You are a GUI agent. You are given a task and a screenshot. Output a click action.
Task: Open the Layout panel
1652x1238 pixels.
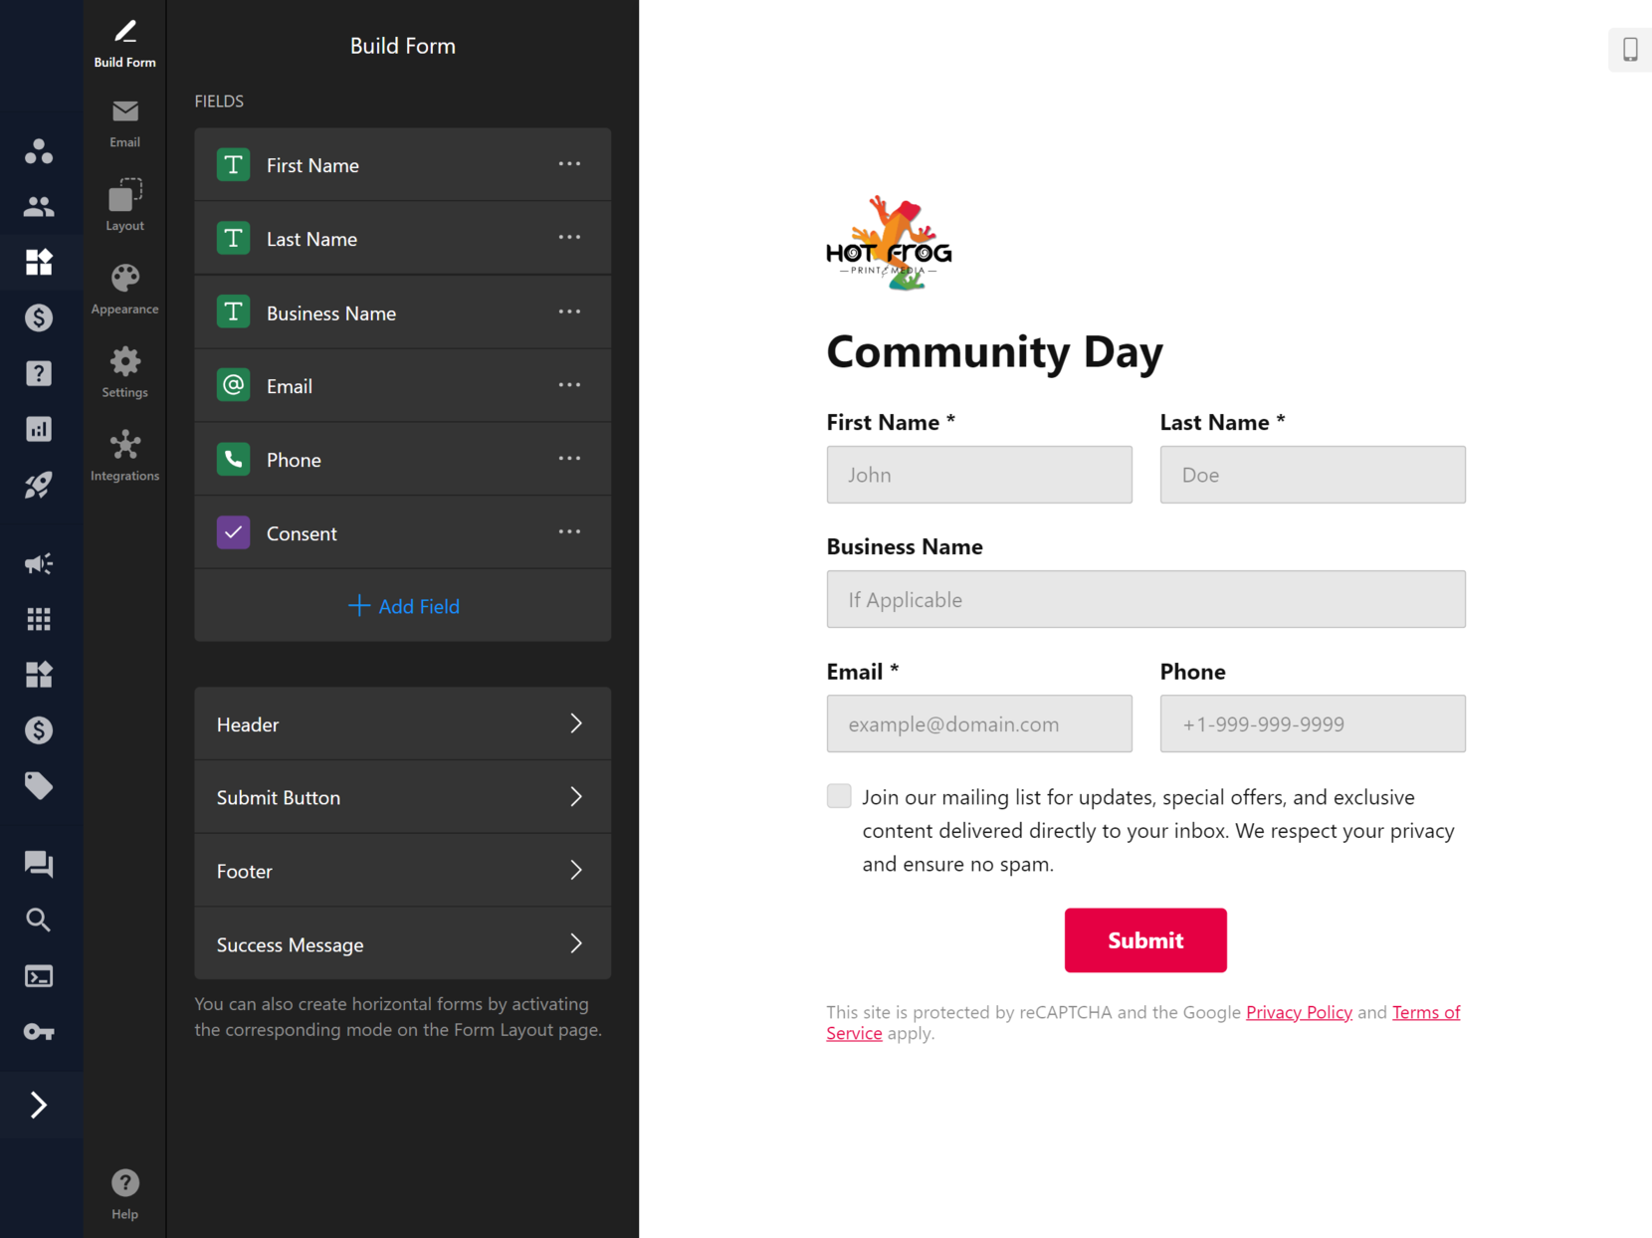point(123,204)
